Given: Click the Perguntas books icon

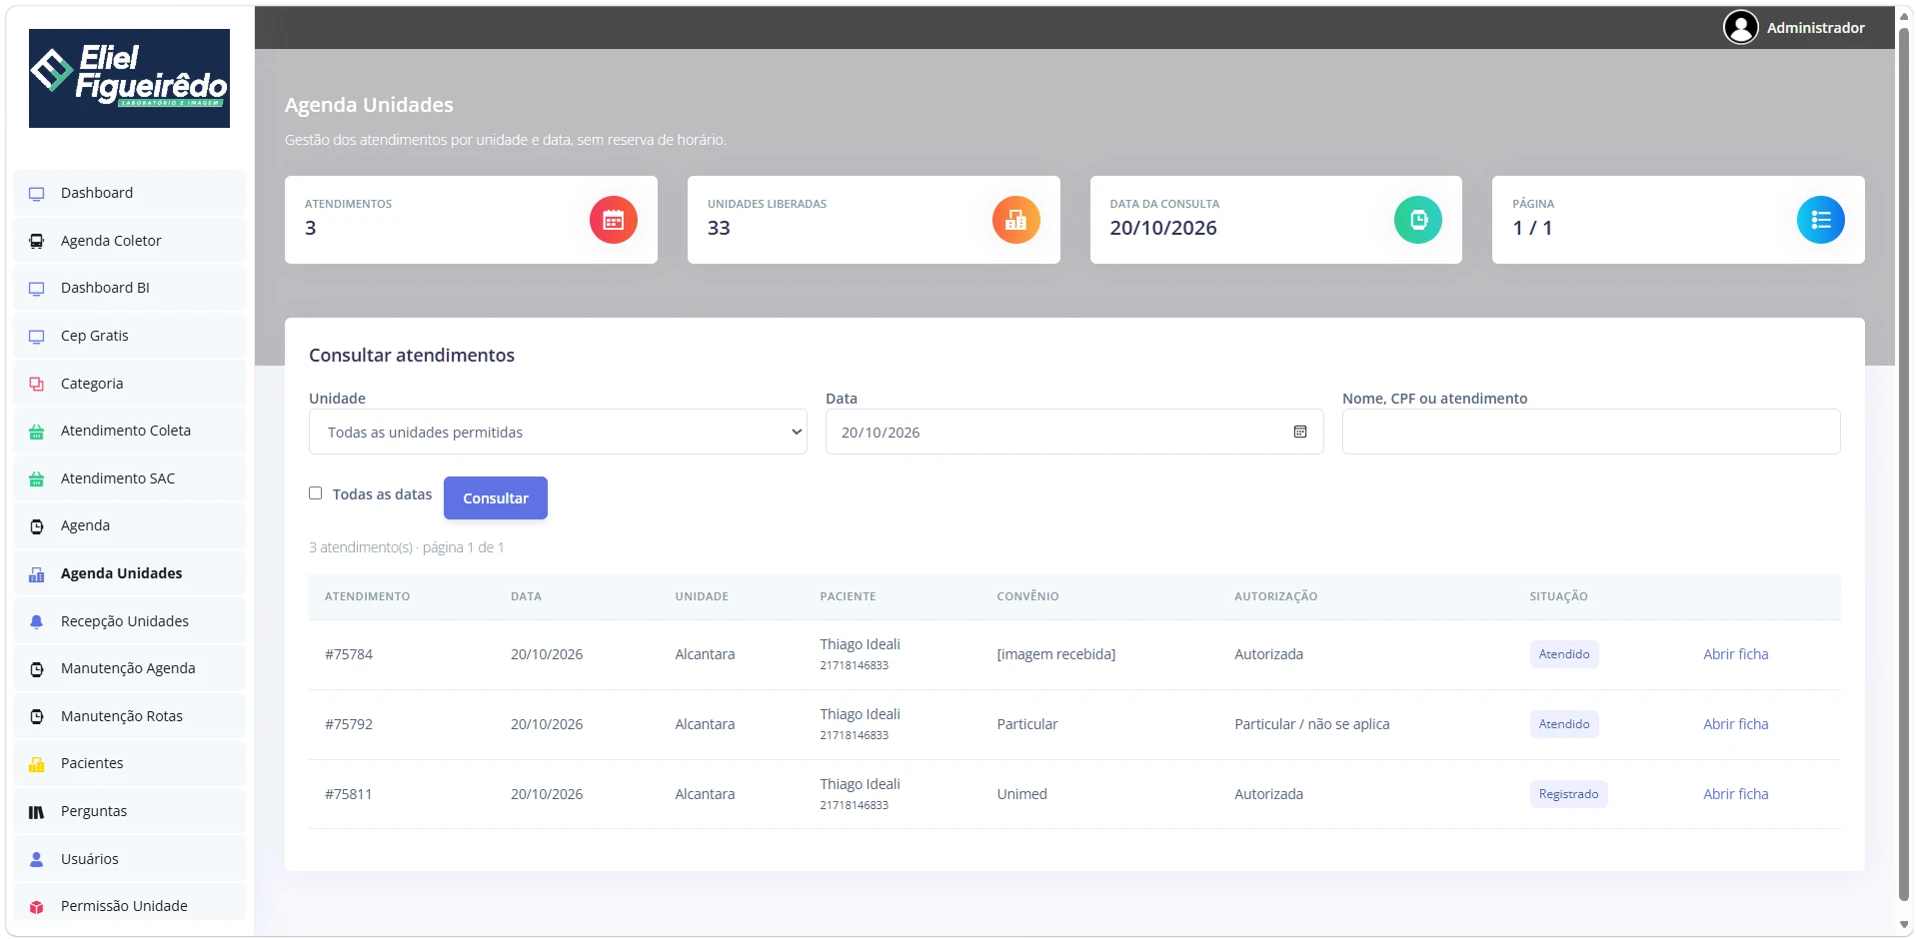Looking at the screenshot, I should pos(37,812).
